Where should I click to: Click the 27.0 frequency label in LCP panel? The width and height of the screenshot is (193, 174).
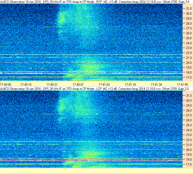tap(189, 115)
